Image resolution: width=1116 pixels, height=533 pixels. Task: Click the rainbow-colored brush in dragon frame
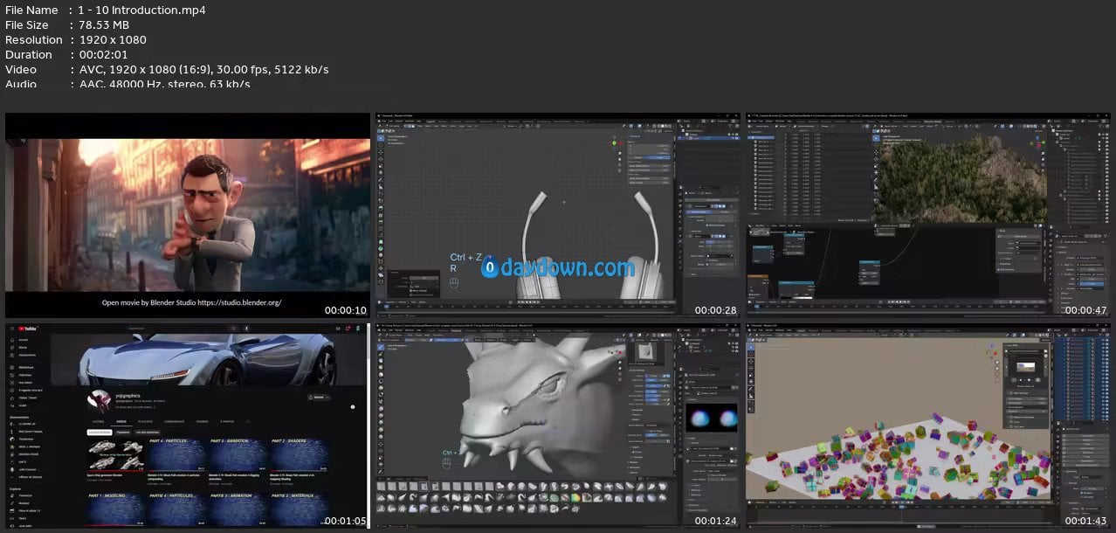click(x=575, y=497)
